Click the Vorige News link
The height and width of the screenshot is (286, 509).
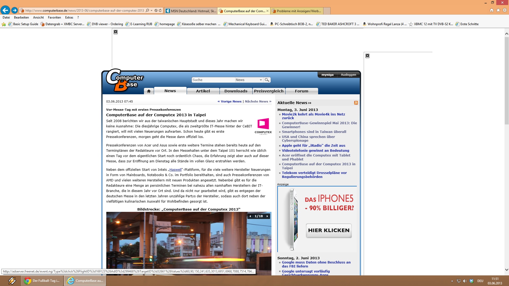(x=230, y=101)
